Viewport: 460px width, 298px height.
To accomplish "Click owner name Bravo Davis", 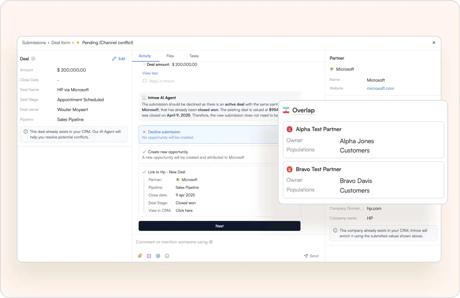I will pyautogui.click(x=356, y=181).
